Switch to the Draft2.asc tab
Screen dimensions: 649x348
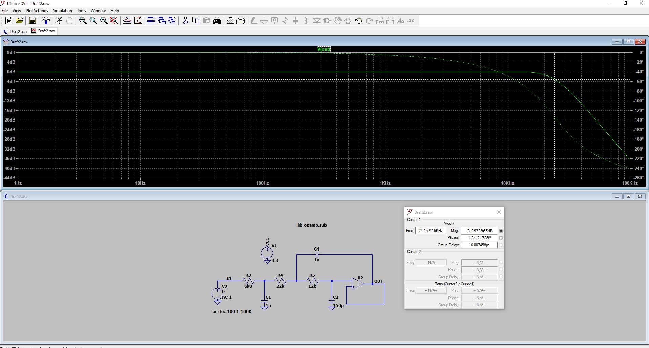pos(15,31)
